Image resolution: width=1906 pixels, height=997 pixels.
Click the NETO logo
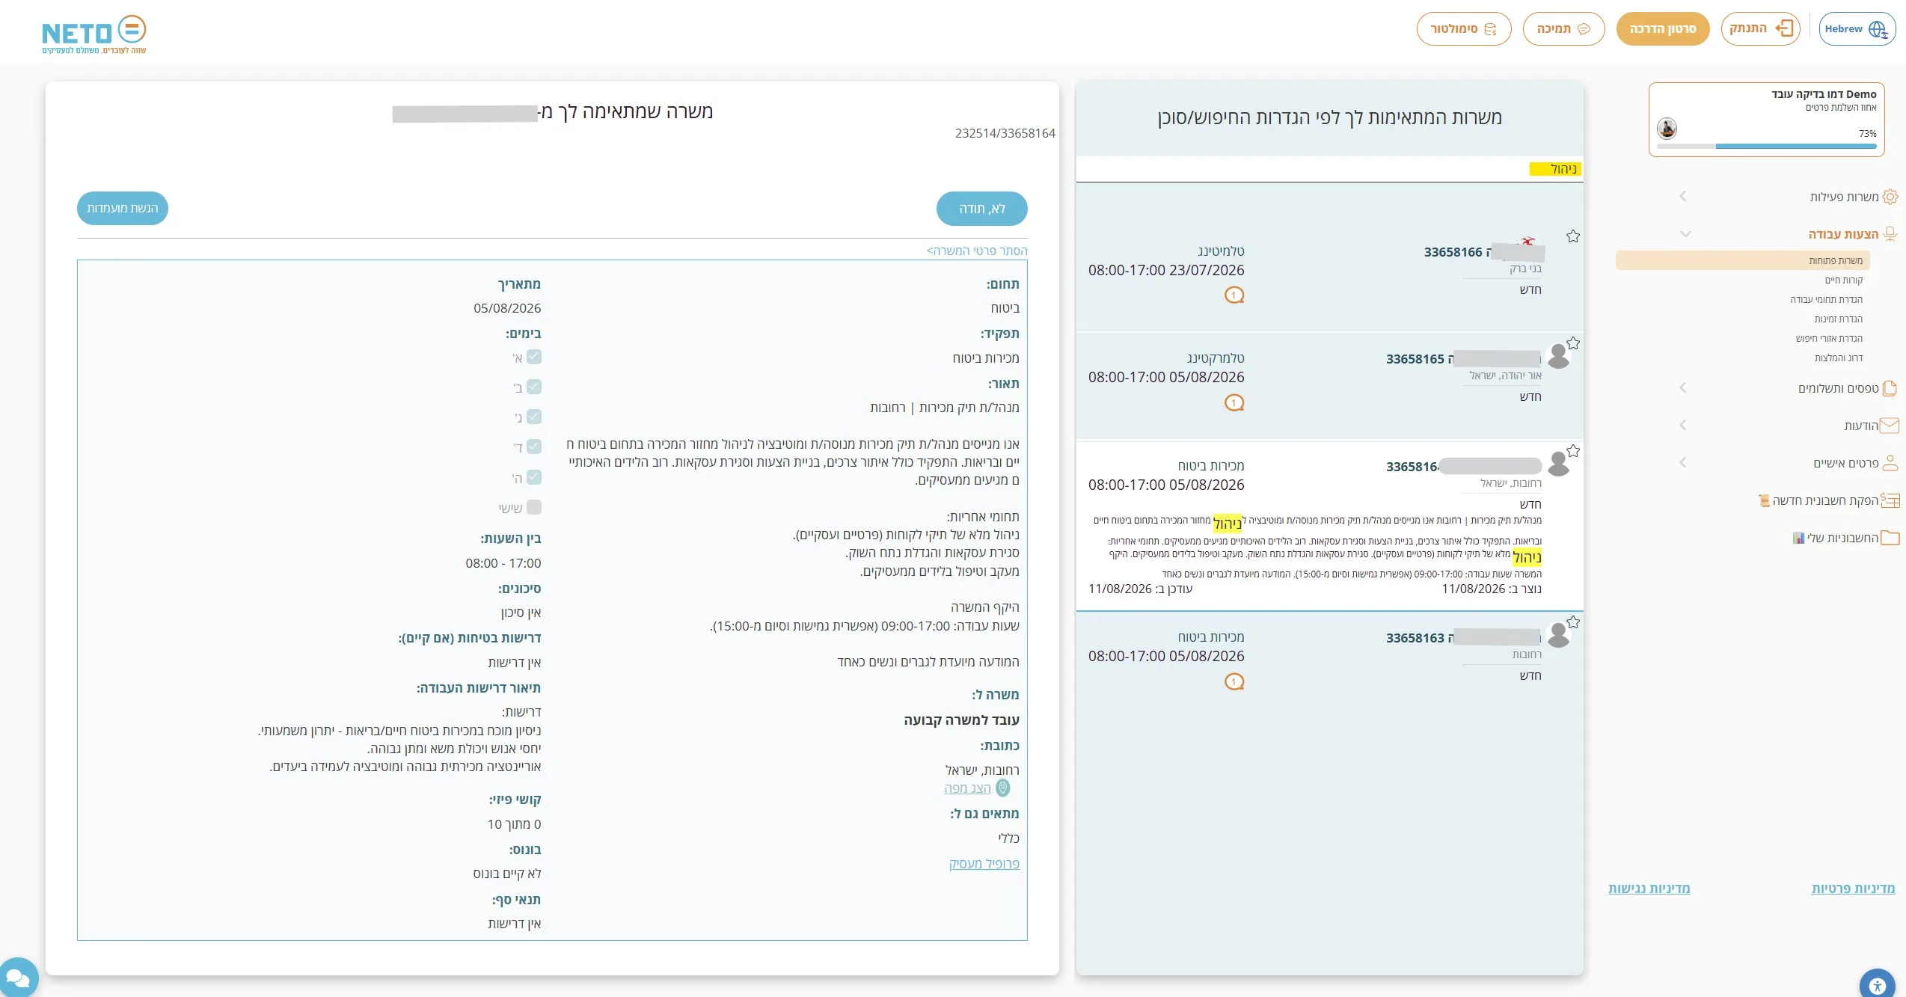[x=94, y=34]
